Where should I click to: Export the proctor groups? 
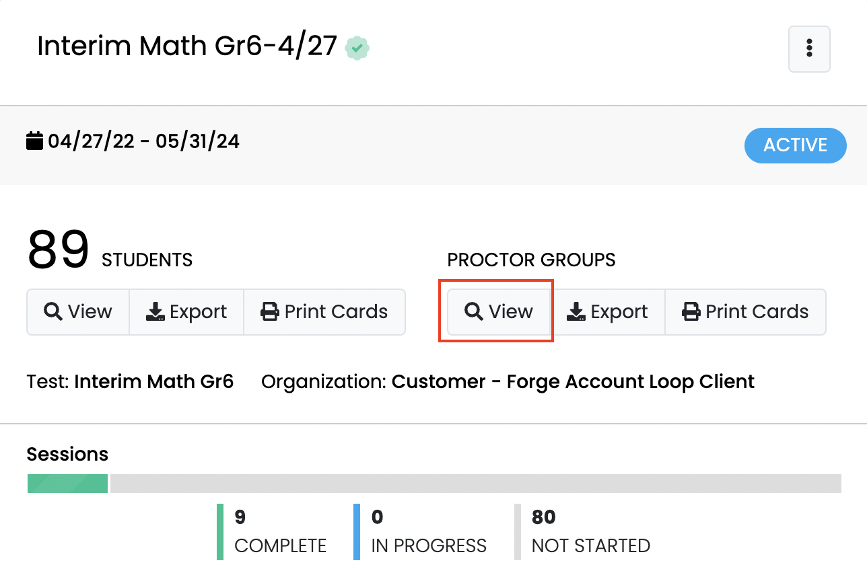tap(609, 311)
